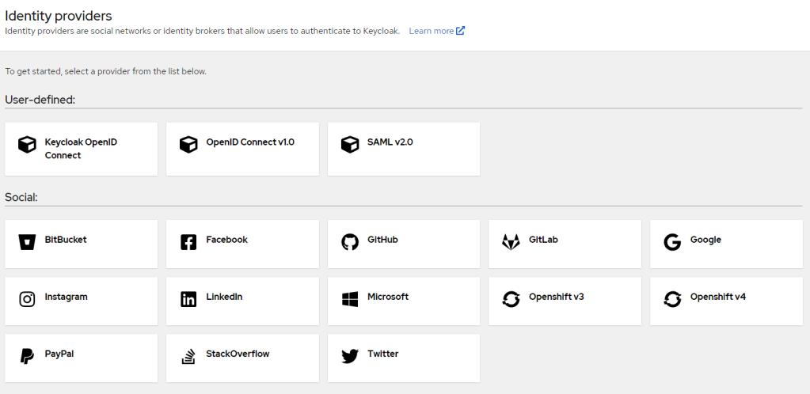Select the SAML v2.0 provider card
This screenshot has width=810, height=394.
point(404,149)
